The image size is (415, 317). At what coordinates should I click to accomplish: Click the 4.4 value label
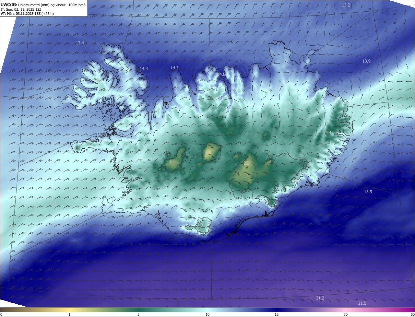pos(328,133)
